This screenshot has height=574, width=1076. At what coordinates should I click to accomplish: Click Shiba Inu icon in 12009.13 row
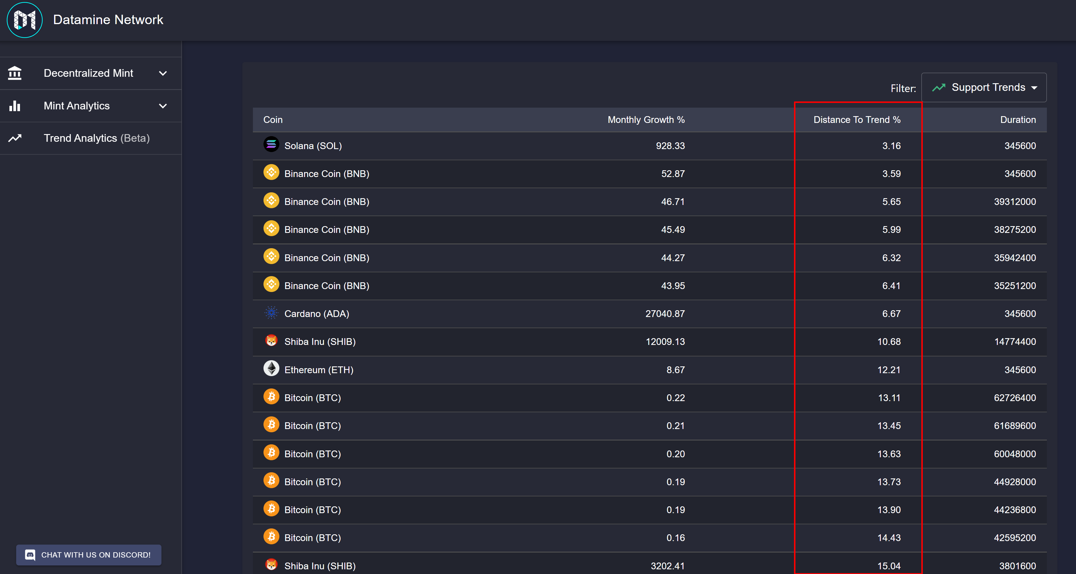tap(271, 341)
